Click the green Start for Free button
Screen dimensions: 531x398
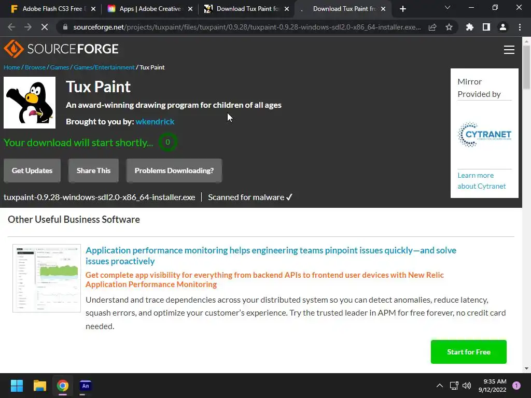(469, 352)
